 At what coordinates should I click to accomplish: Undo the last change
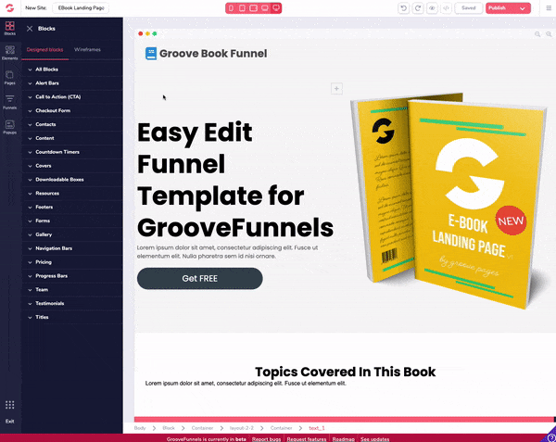tap(403, 7)
